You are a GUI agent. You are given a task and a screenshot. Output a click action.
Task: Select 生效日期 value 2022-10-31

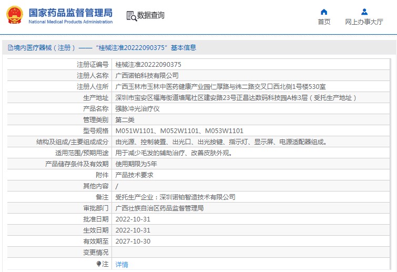point(133,230)
